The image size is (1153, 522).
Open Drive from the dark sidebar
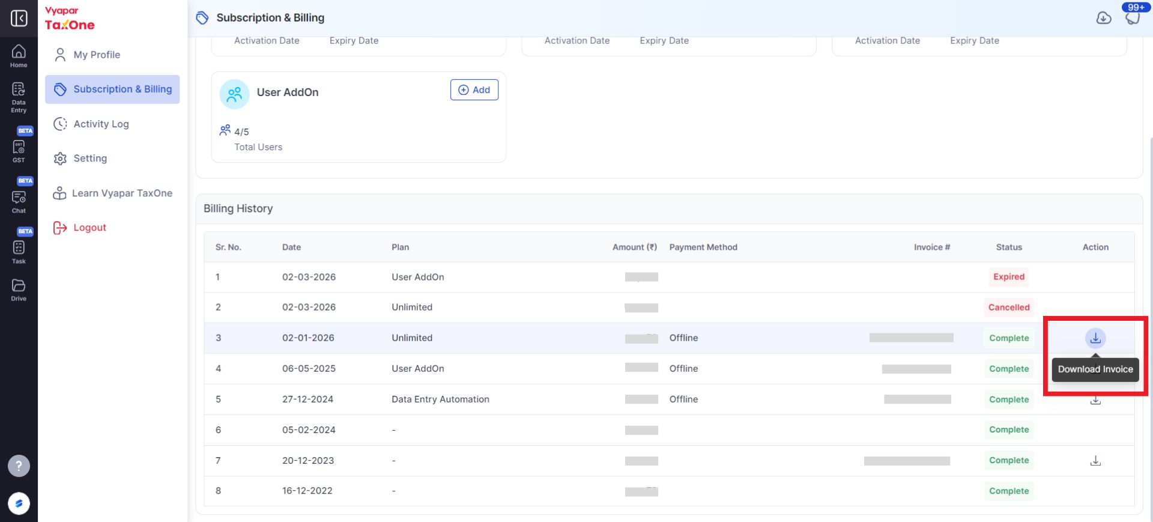coord(19,290)
